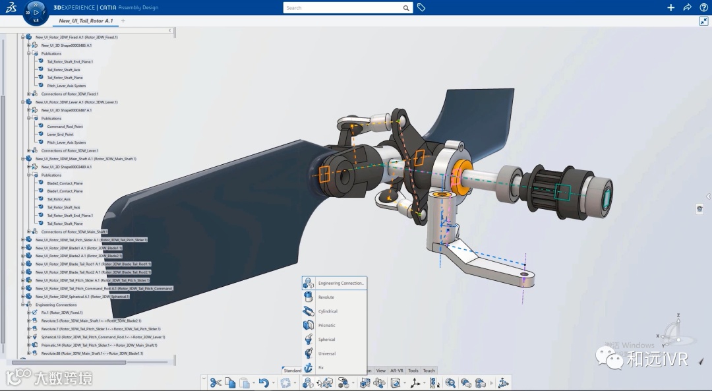Image resolution: width=712 pixels, height=391 pixels.
Task: Expand the New_UI_Rotor_3DW_Blade1 A.1 node
Action: point(22,248)
